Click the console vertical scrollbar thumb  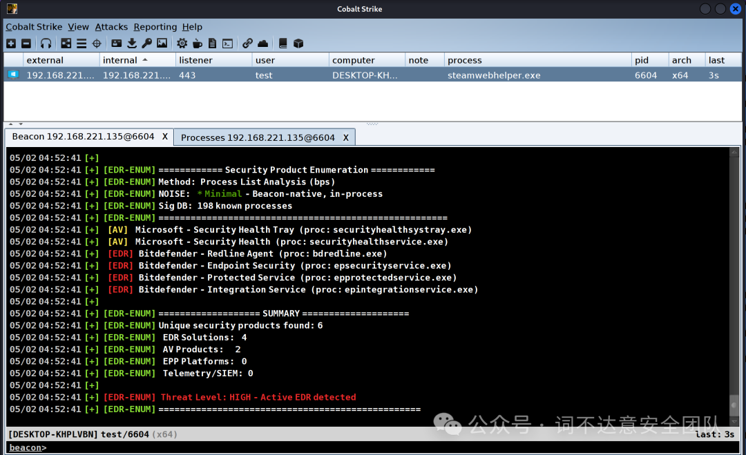click(734, 405)
